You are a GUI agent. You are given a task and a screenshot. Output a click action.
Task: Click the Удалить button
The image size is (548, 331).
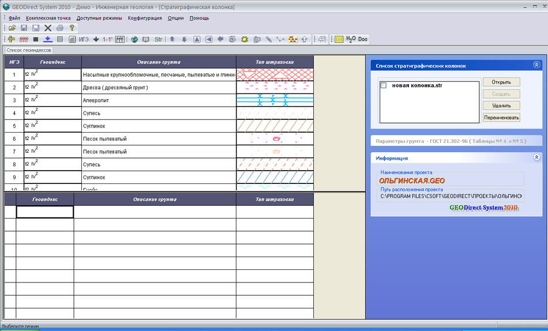point(501,106)
